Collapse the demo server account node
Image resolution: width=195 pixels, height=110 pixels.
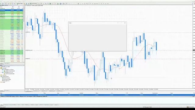pos(1,69)
